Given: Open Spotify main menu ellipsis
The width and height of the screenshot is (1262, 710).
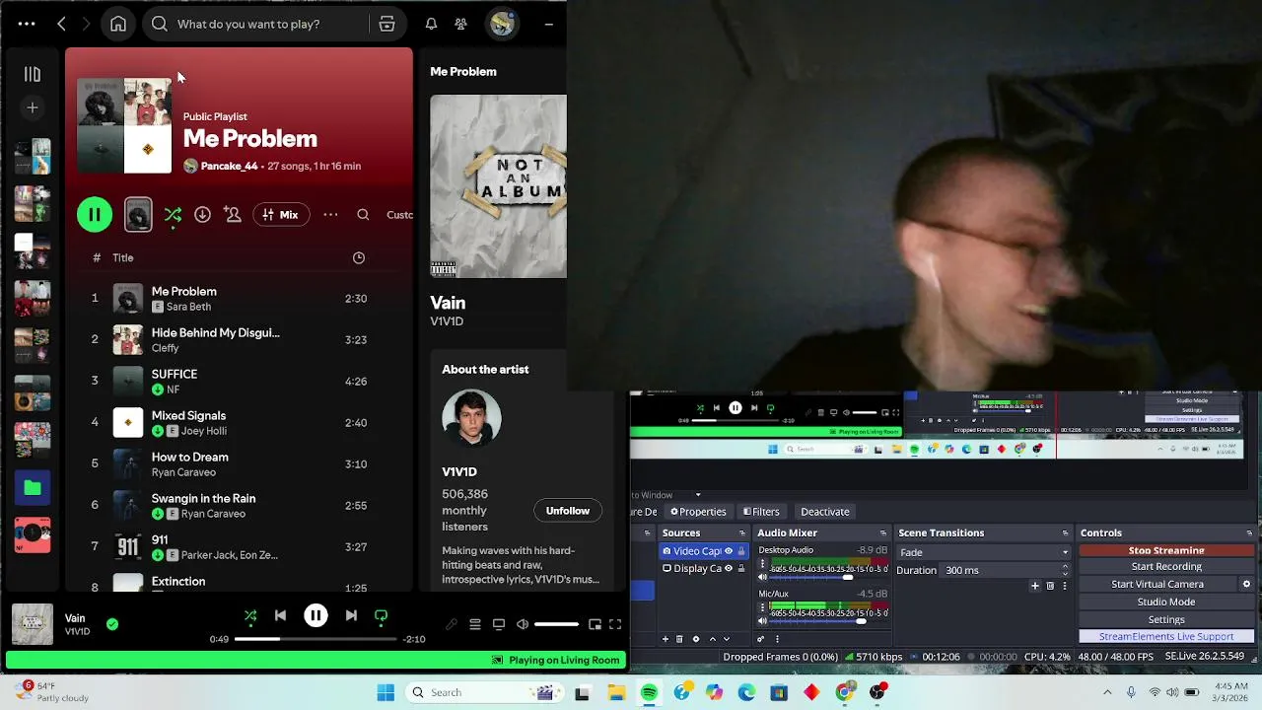Looking at the screenshot, I should click(x=27, y=24).
